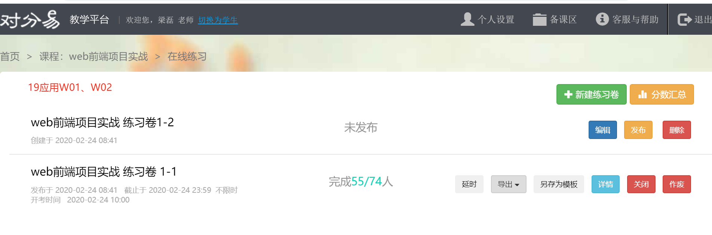The height and width of the screenshot is (235, 712).
Task: Expand the 导出 dropdown
Action: click(x=509, y=184)
